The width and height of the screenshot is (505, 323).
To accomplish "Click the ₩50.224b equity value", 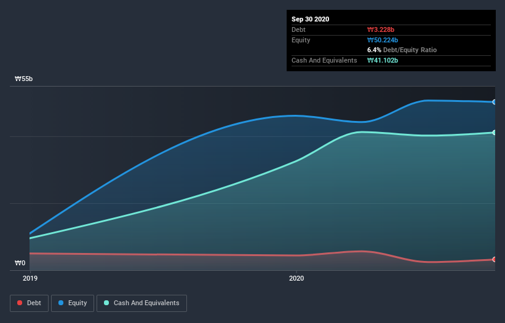I will [x=383, y=40].
